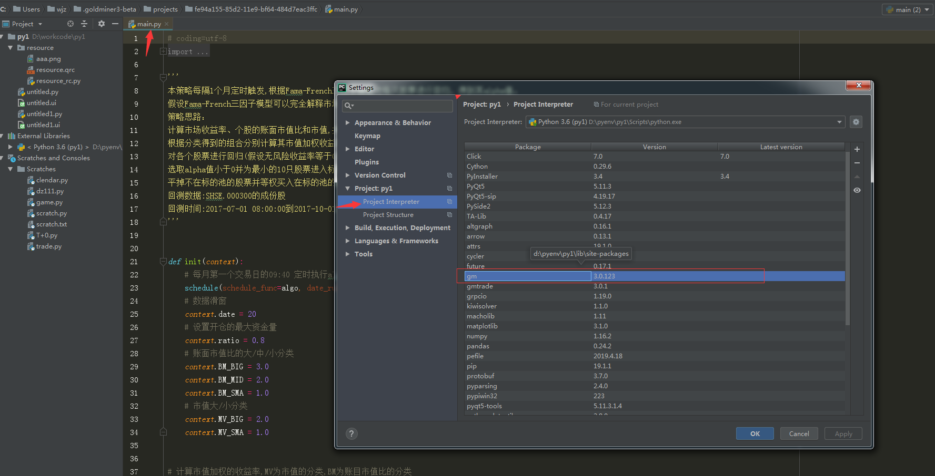Screen dimensions: 935x476
Task: Fold the init function at line 21
Action: pyautogui.click(x=163, y=262)
